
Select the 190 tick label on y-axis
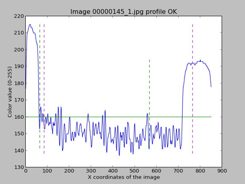19,66
